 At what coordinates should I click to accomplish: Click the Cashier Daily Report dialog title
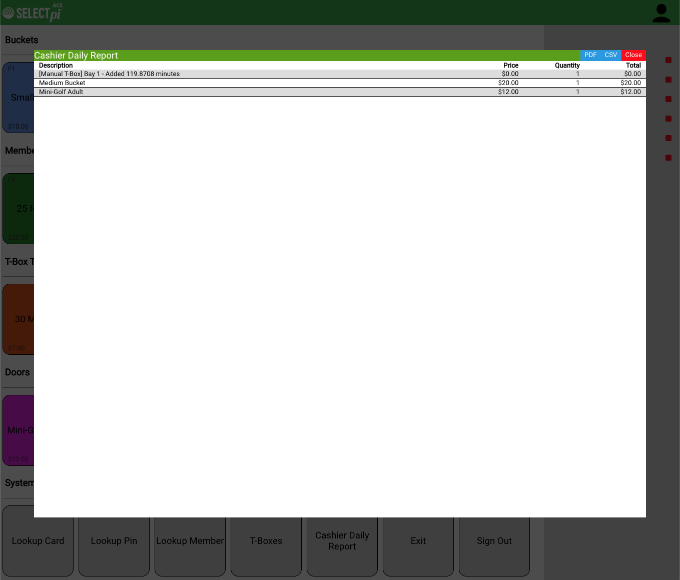pyautogui.click(x=76, y=56)
